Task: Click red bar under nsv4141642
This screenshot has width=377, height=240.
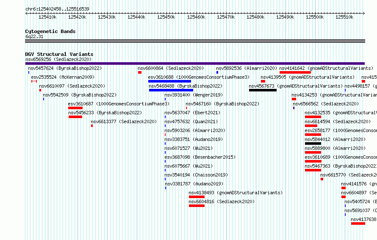Action: 295,72
